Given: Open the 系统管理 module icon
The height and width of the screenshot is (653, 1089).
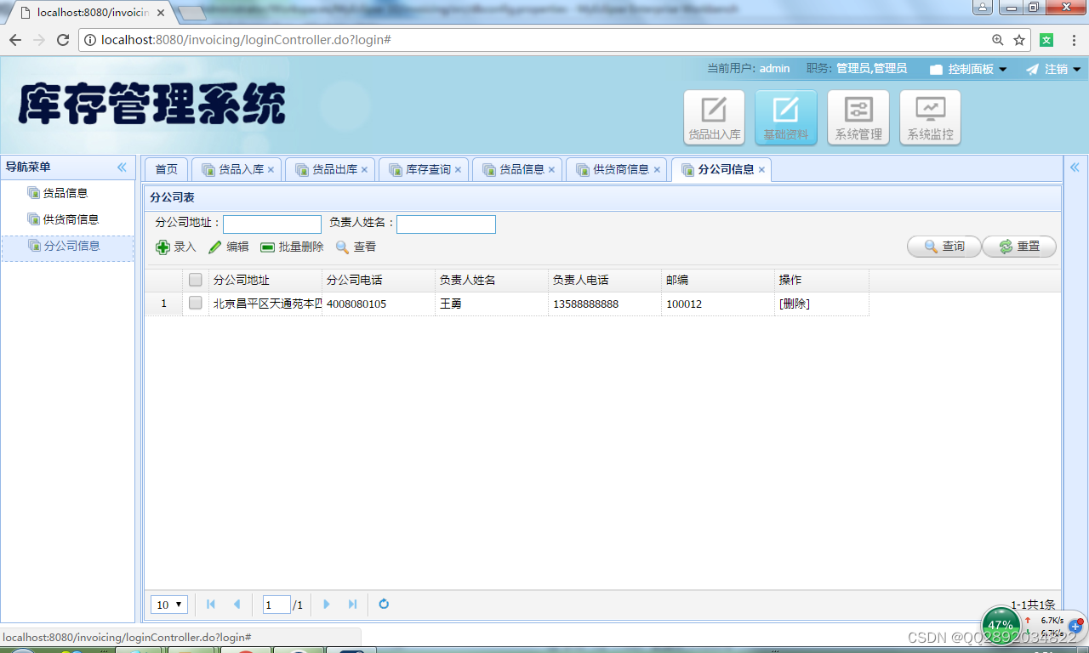Looking at the screenshot, I should click(858, 116).
